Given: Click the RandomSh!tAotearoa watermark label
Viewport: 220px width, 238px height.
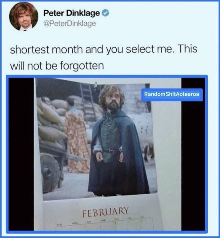Looking at the screenshot, I should coord(172,95).
